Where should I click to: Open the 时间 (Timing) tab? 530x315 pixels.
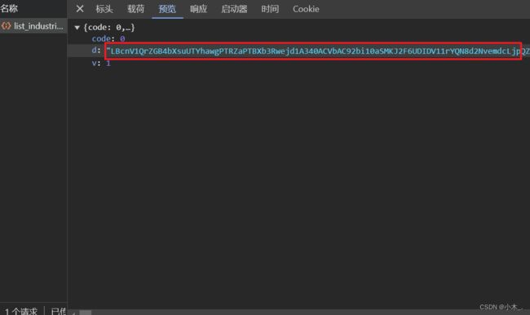point(270,9)
